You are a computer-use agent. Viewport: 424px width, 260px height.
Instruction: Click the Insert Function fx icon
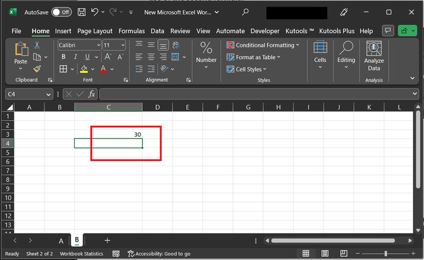click(x=92, y=94)
